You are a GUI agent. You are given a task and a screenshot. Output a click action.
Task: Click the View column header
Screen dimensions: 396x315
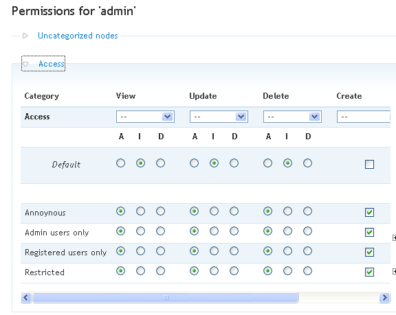pyautogui.click(x=126, y=96)
